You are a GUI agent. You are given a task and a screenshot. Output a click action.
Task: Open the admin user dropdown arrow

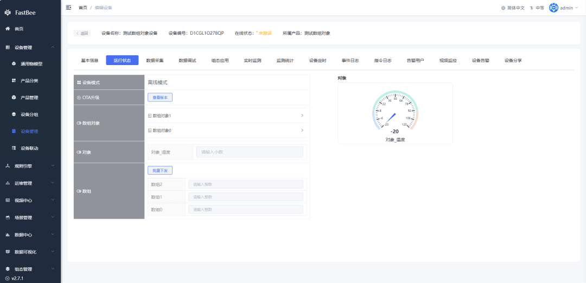pyautogui.click(x=576, y=8)
